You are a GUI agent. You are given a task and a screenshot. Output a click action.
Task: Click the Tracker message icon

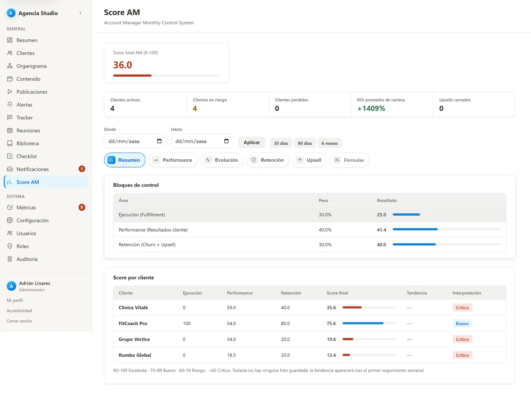coord(10,117)
